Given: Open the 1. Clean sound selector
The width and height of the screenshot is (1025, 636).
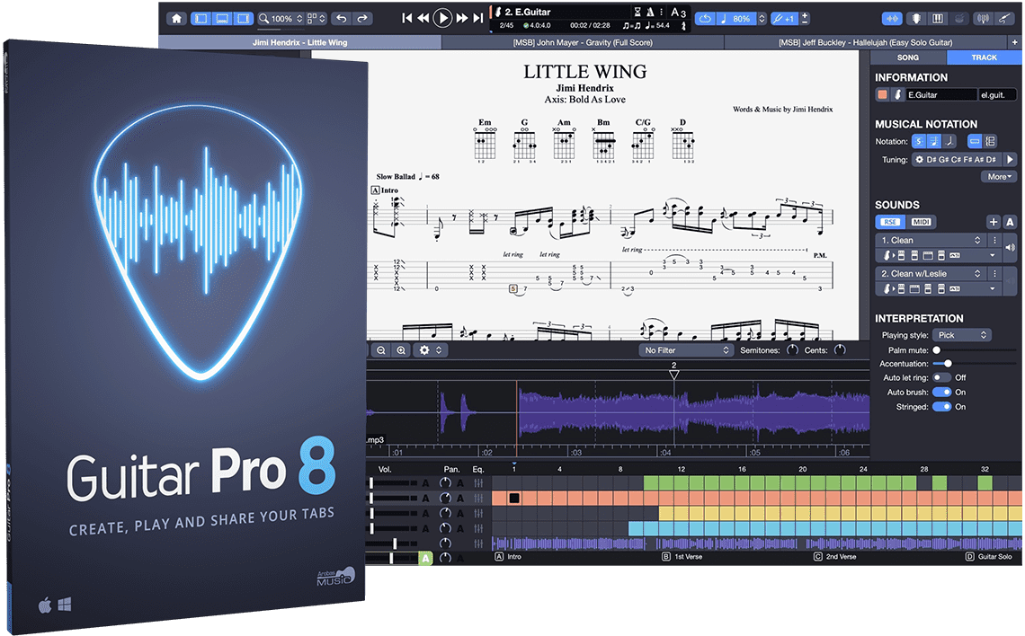Looking at the screenshot, I should coord(930,241).
